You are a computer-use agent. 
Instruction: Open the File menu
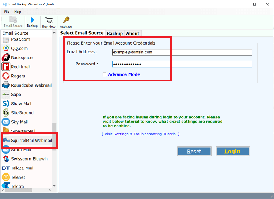(x=7, y=12)
